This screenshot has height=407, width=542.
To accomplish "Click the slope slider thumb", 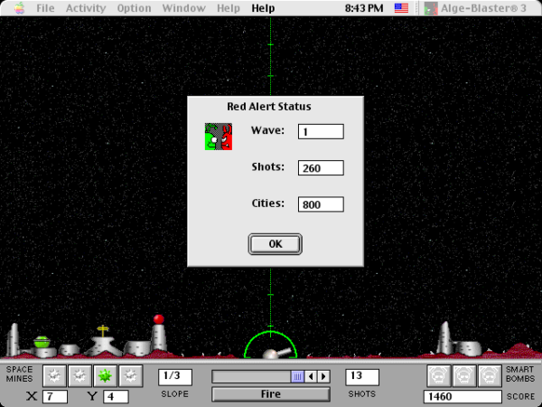I will pos(297,376).
